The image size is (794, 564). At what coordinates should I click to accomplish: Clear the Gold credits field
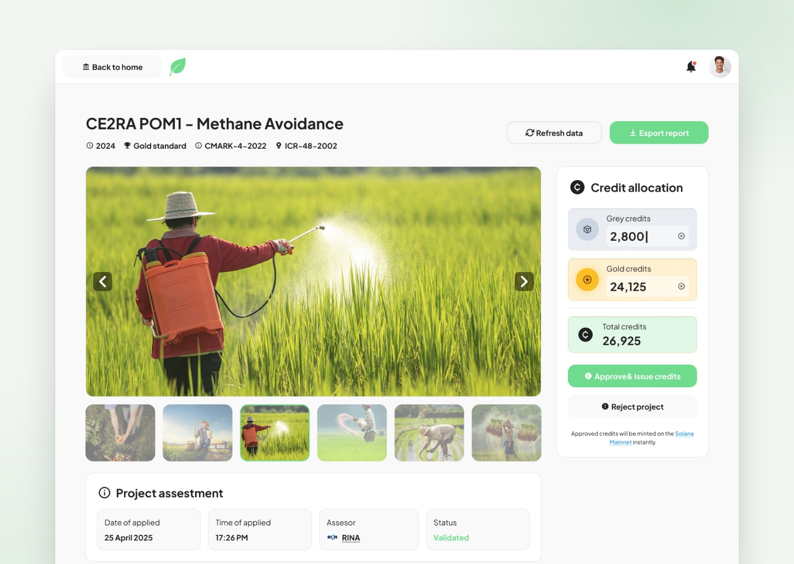point(682,286)
